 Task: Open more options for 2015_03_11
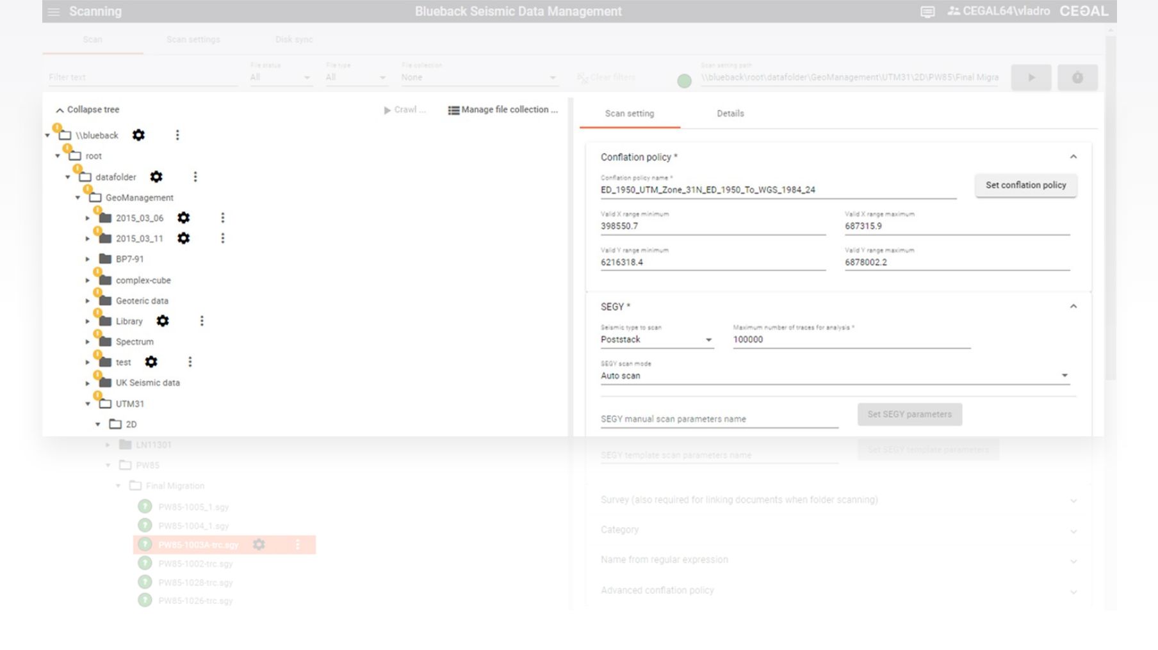pyautogui.click(x=223, y=238)
